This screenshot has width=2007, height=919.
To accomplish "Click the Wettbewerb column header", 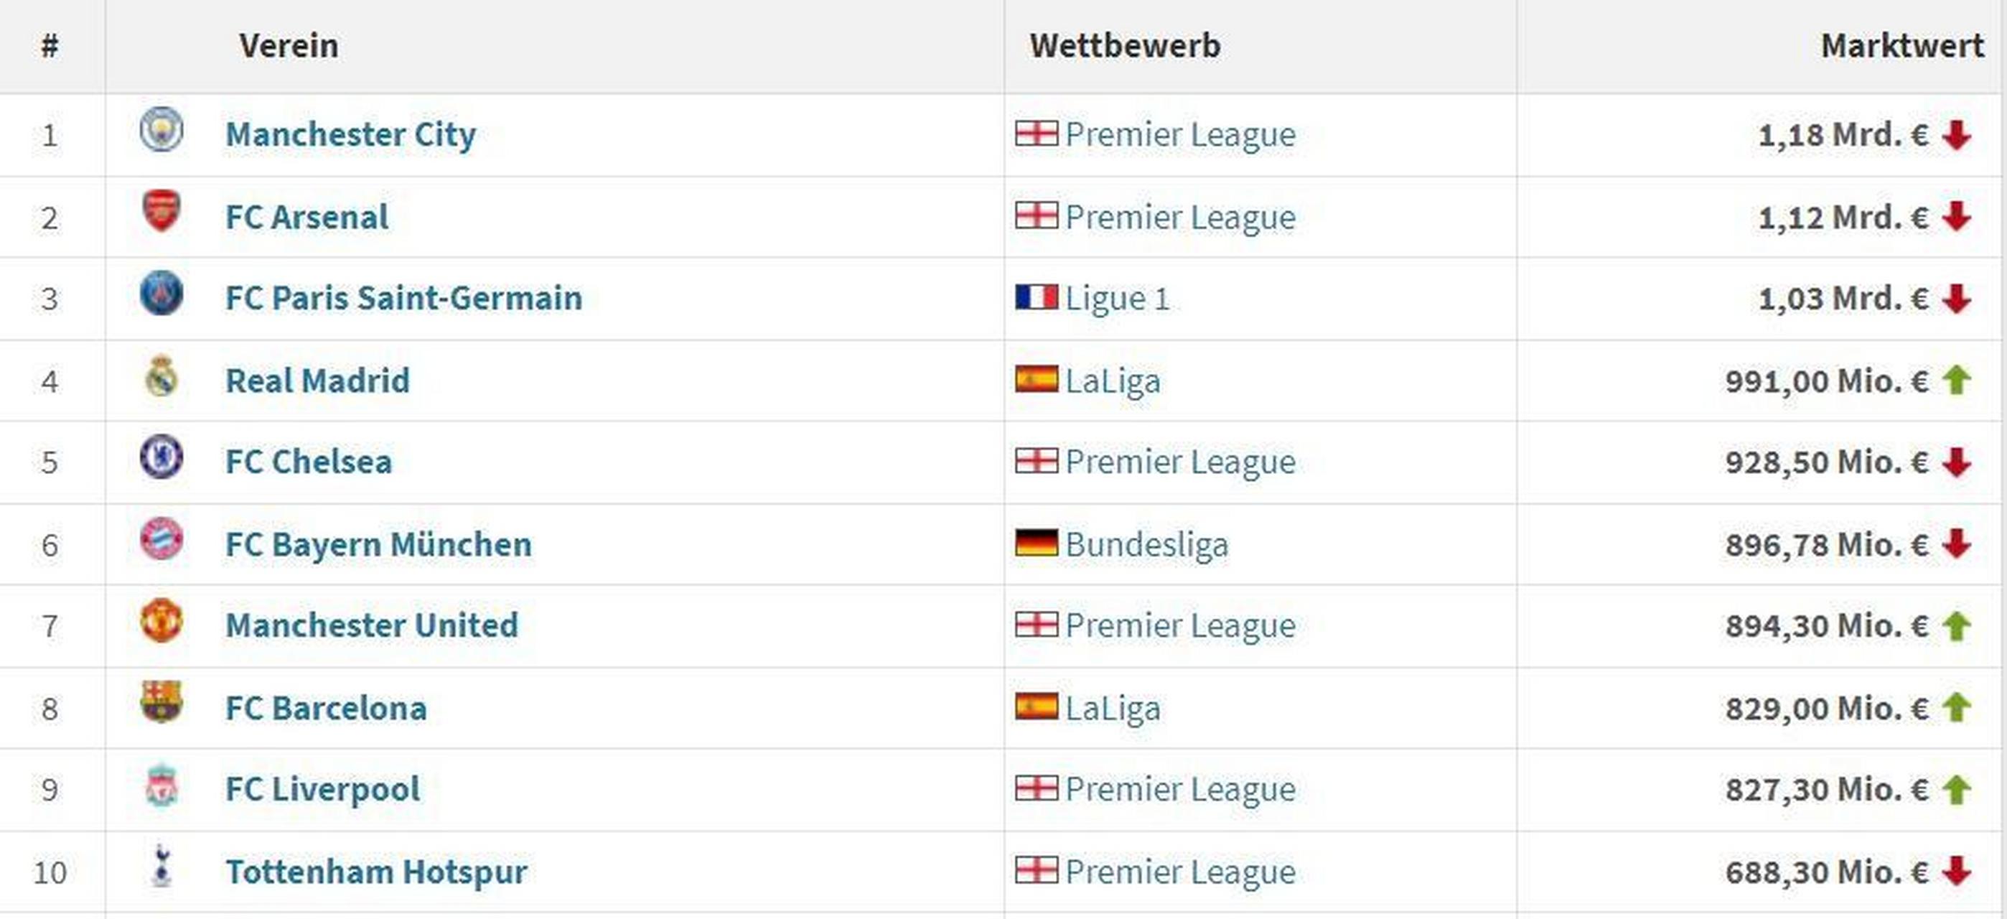I will coord(1124,45).
